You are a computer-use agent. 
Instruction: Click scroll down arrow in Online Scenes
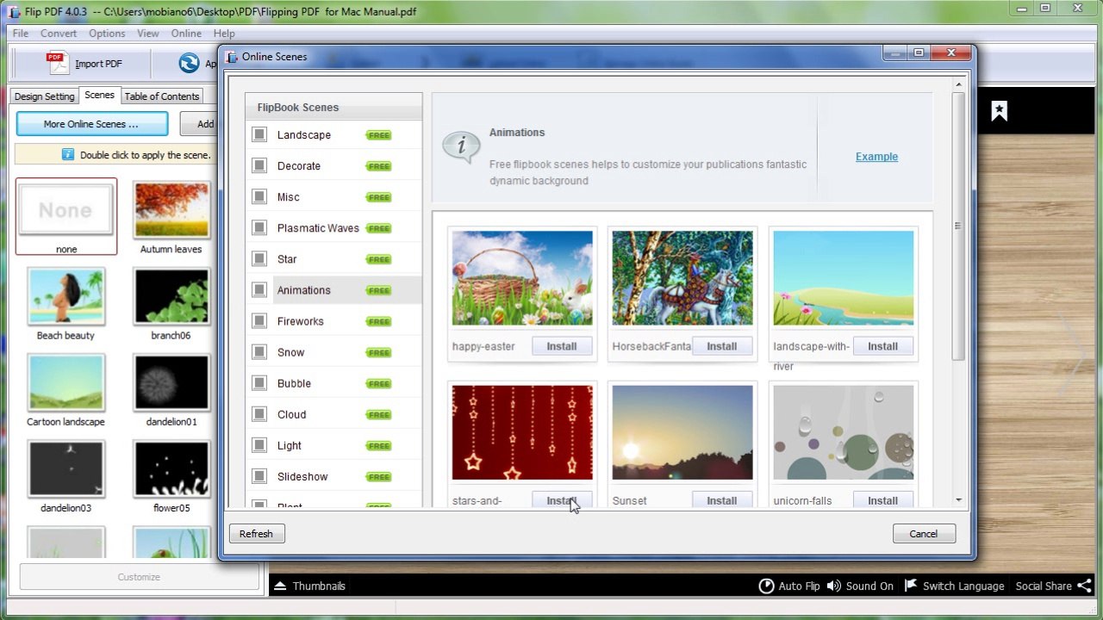coord(958,500)
